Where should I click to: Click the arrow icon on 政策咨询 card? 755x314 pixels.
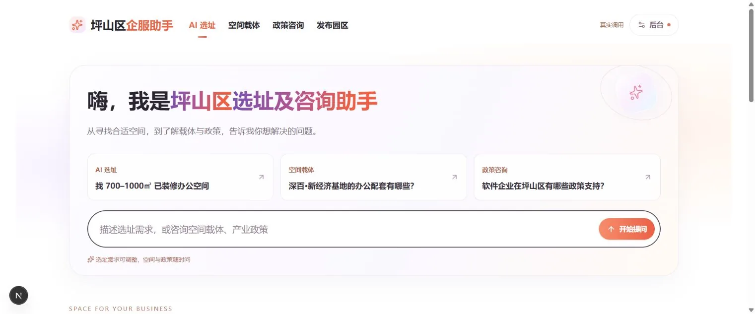pyautogui.click(x=647, y=177)
